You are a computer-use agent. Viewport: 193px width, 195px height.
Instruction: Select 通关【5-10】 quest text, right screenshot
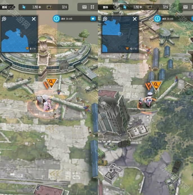pyautogui.click(x=168, y=19)
